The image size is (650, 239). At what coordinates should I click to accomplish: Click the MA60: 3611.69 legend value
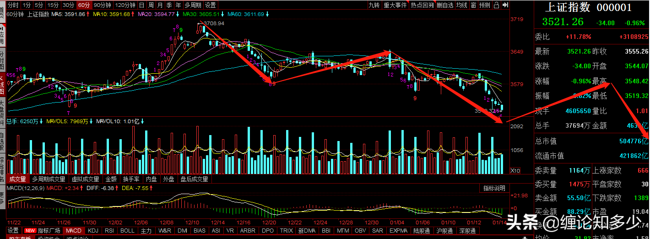(x=245, y=14)
